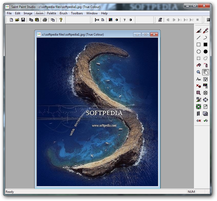The width and height of the screenshot is (217, 201).
Task: Open the Anim menu
Action: pyautogui.click(x=39, y=13)
